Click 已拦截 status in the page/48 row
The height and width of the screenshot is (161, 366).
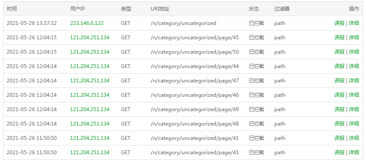click(257, 124)
